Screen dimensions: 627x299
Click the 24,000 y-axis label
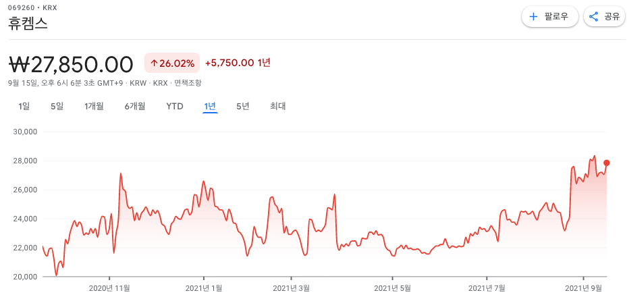coord(26,219)
